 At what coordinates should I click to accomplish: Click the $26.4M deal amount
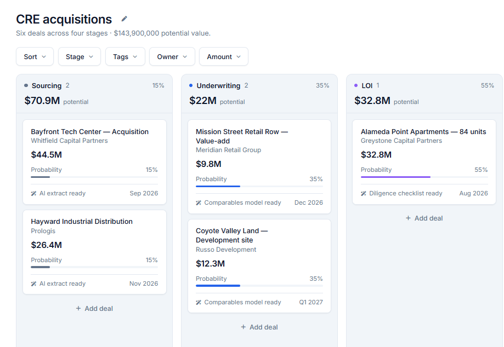46,245
